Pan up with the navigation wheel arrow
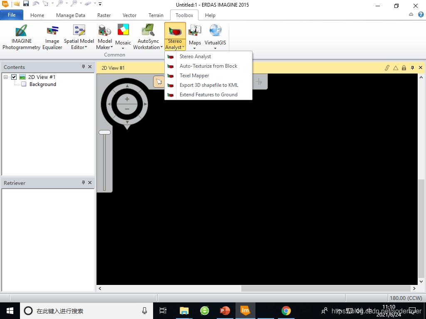The image size is (426, 319). pos(127,86)
